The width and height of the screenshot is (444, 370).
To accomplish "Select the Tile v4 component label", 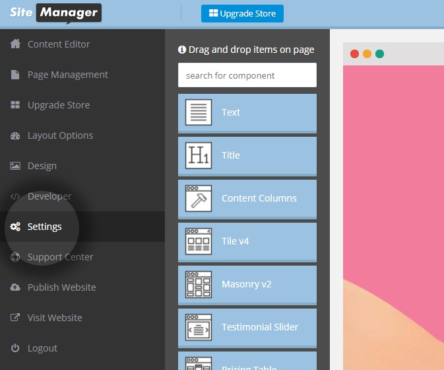I will point(236,241).
